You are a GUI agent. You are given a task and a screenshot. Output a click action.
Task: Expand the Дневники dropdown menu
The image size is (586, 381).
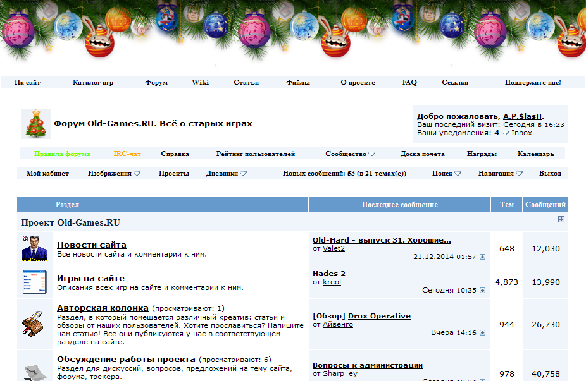click(x=243, y=173)
